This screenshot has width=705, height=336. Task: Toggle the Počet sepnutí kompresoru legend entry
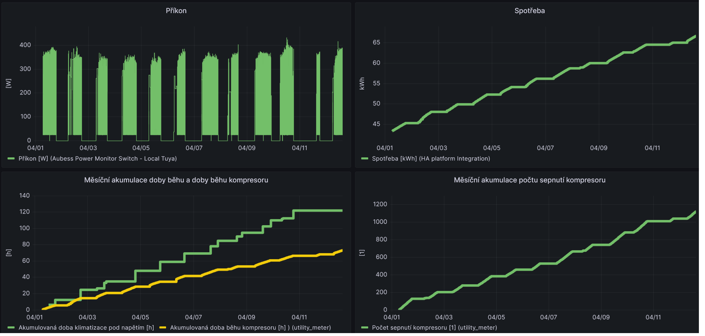point(434,328)
